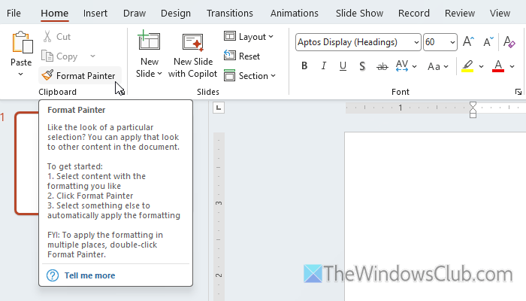Open the font color dropdown arrow
The height and width of the screenshot is (301, 526).
[512, 66]
